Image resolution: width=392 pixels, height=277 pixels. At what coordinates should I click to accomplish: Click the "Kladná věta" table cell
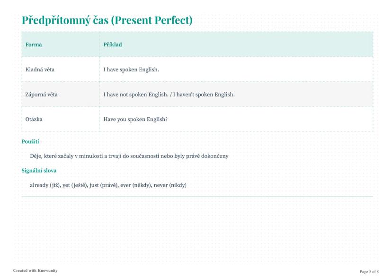[x=40, y=70]
